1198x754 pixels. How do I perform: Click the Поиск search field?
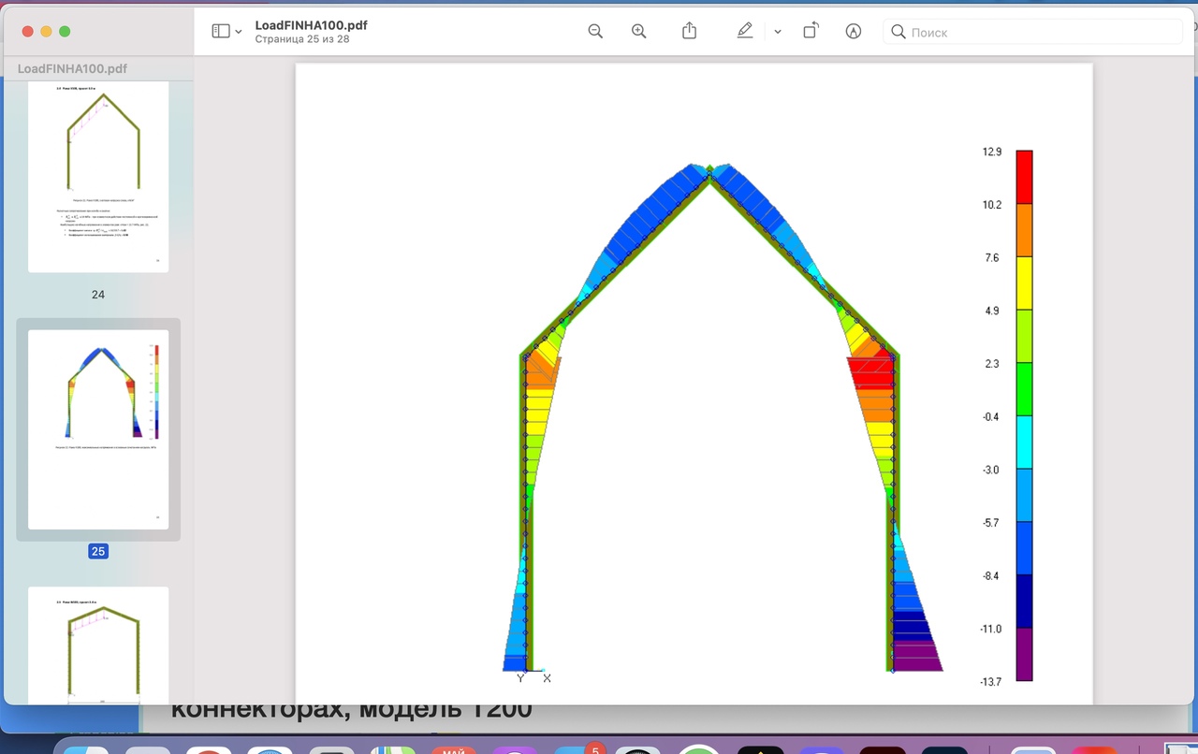tap(1039, 32)
